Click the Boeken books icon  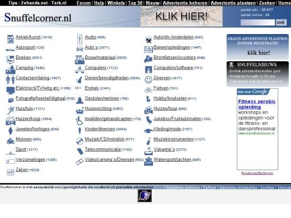(10, 60)
